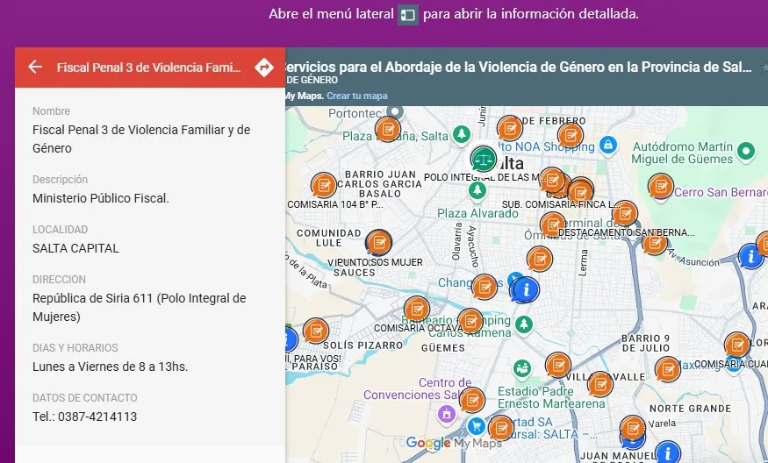Viewport: 768px width, 463px height.
Task: Select orange marker over Chango Más label
Action: [484, 287]
